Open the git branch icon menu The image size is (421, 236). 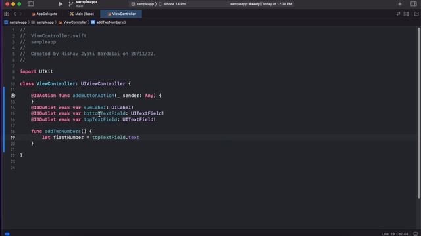(x=70, y=4)
